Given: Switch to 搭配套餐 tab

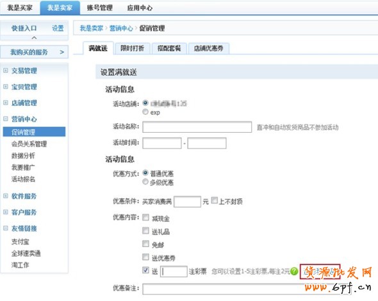Looking at the screenshot, I should click(169, 48).
